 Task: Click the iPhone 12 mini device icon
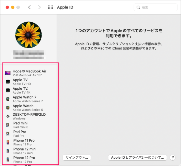pyautogui.click(x=8, y=151)
